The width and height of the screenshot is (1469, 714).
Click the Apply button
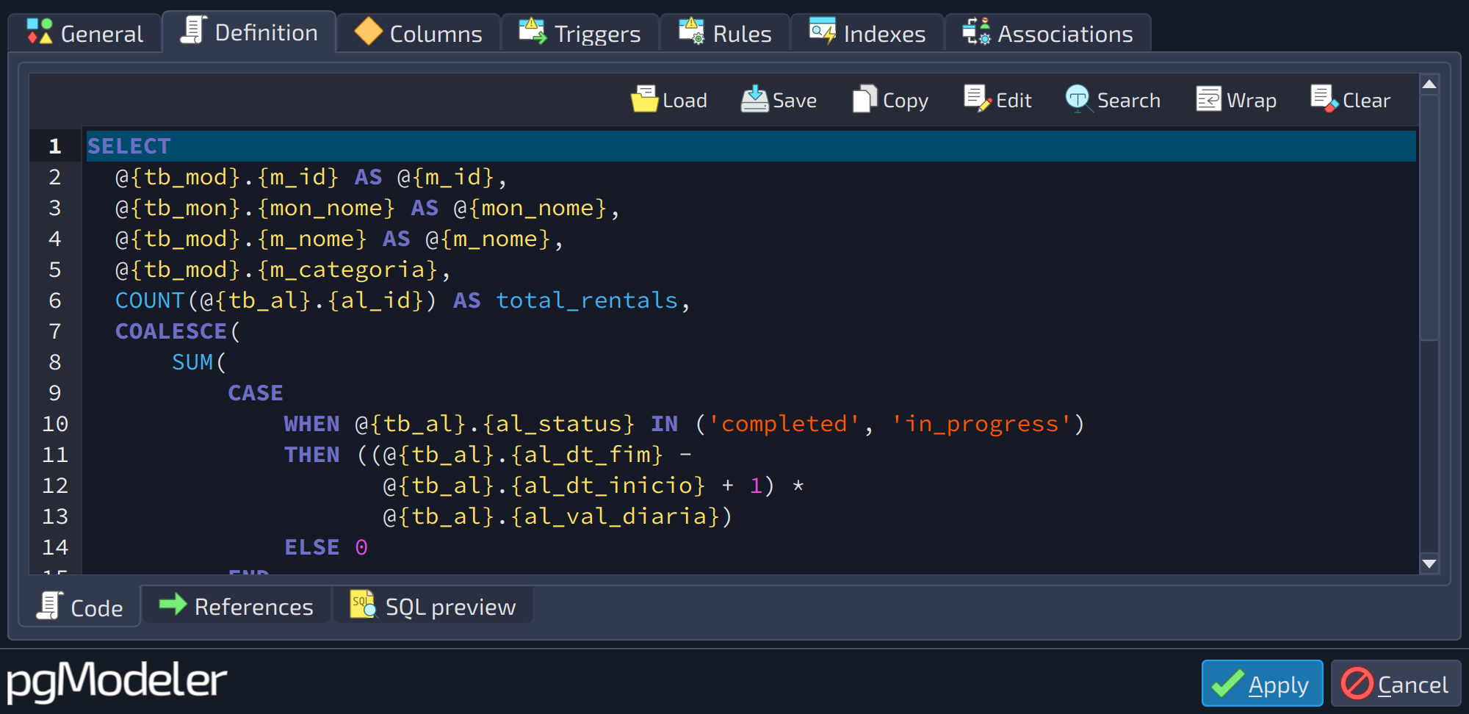tap(1262, 683)
